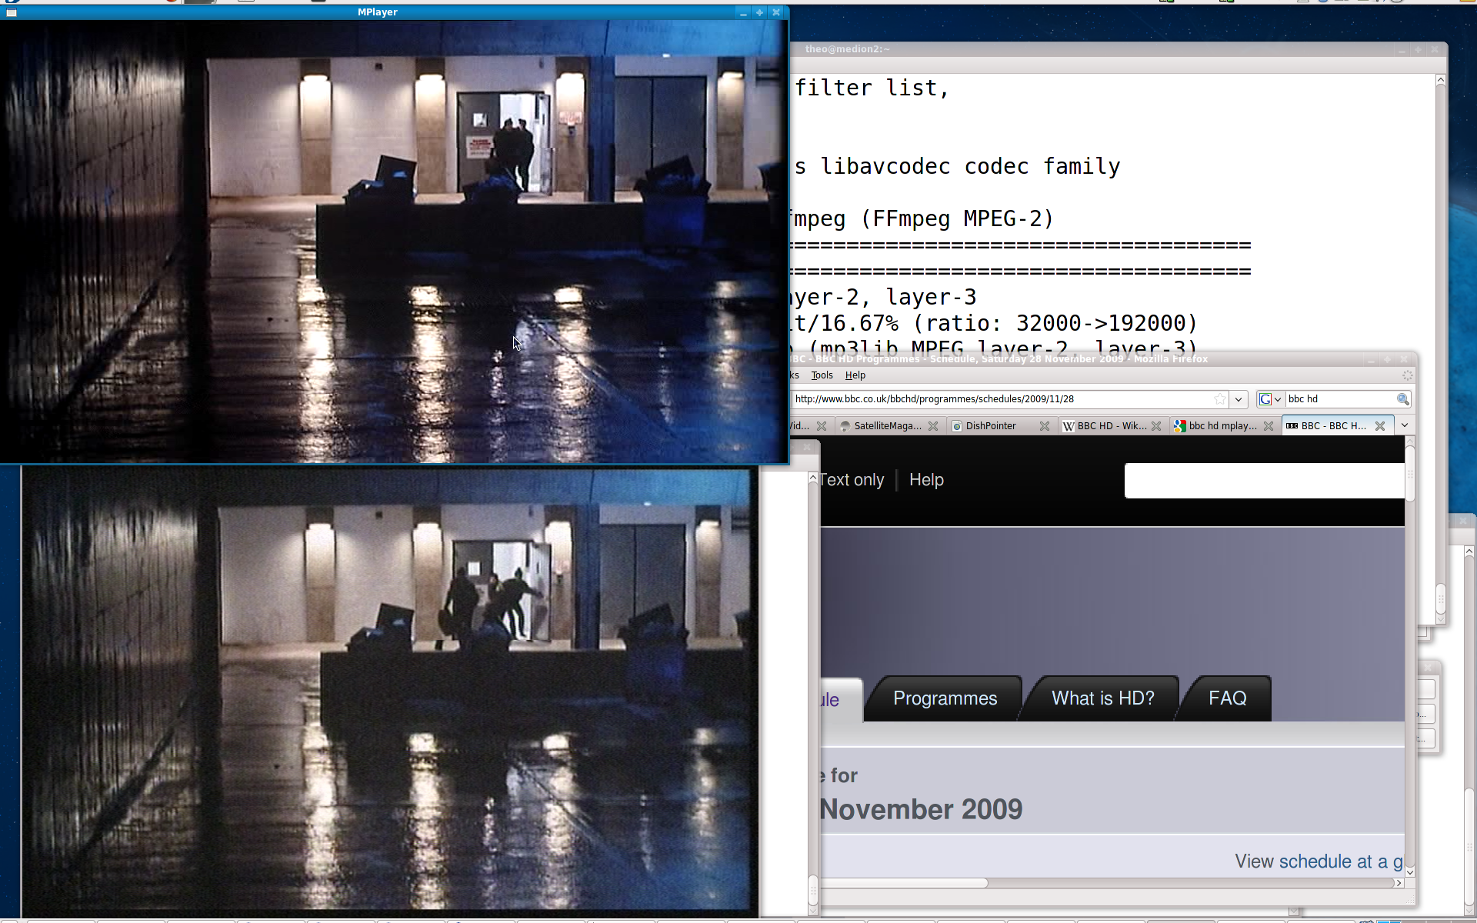Close the partially hidden Vid... tab

822,426
